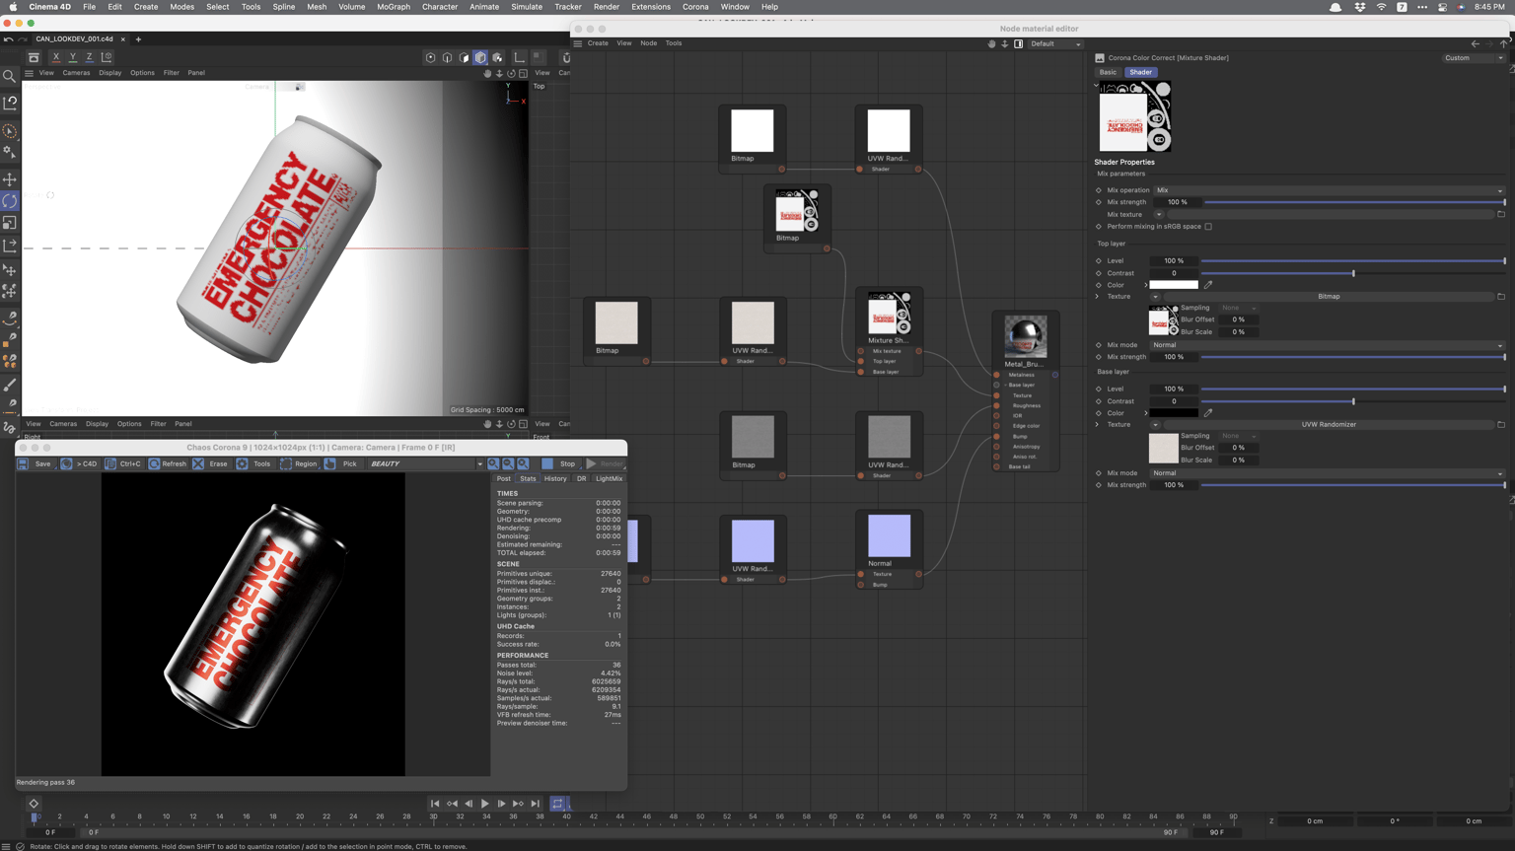This screenshot has width=1515, height=851.
Task: Click the Base layer Blur Offset field
Action: click(1238, 448)
